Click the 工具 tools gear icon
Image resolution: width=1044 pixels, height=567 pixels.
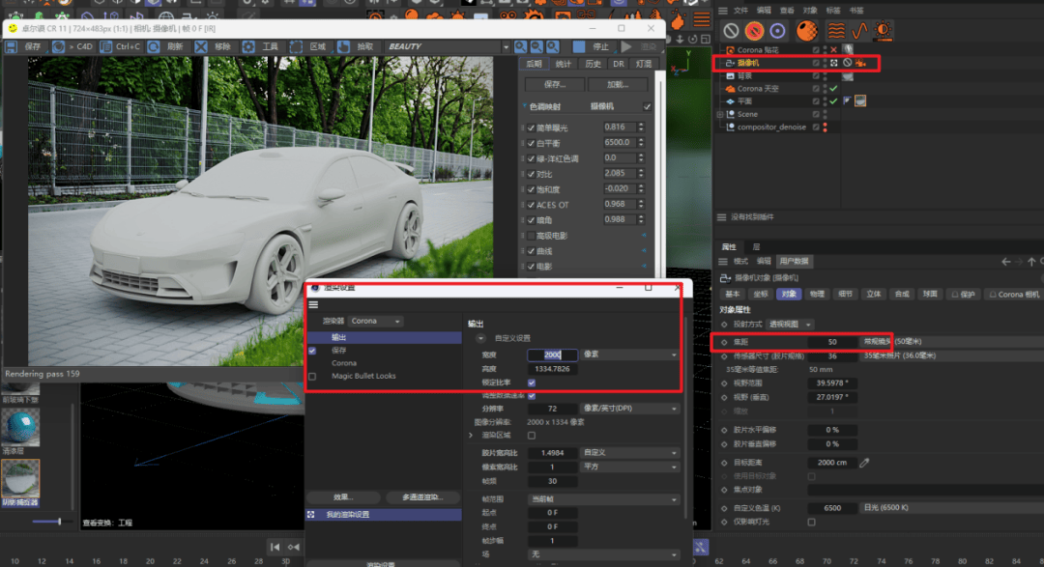248,46
